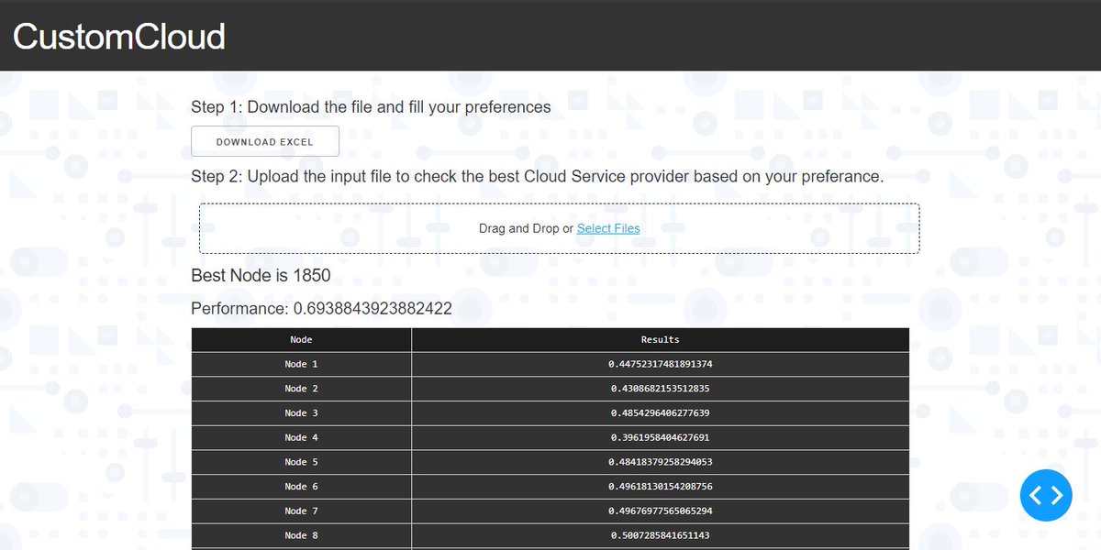The image size is (1101, 550).
Task: Click the Best Node is 1850 text
Action: [x=261, y=275]
